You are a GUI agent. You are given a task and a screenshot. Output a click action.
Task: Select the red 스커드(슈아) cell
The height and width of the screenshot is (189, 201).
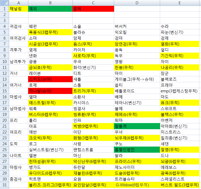(x=50, y=79)
